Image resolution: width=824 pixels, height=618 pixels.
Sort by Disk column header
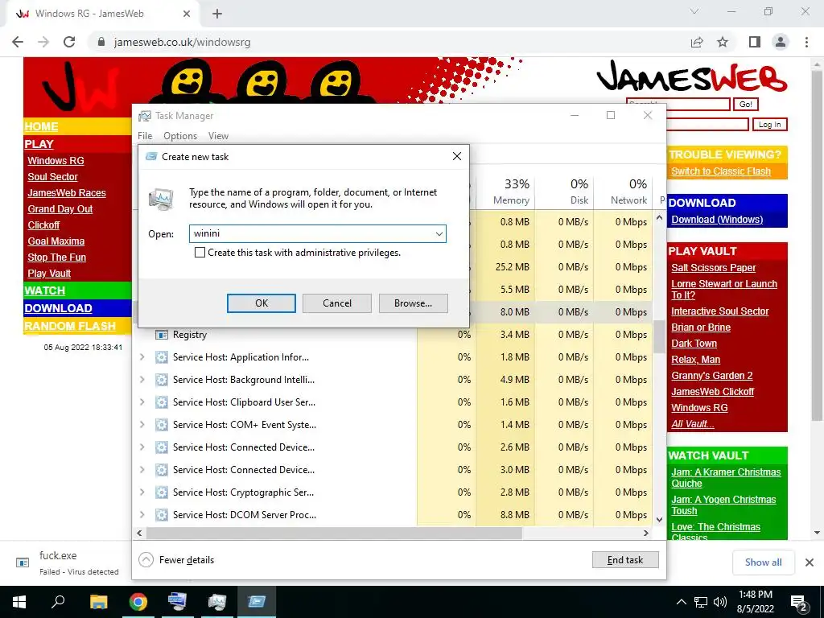click(x=564, y=192)
